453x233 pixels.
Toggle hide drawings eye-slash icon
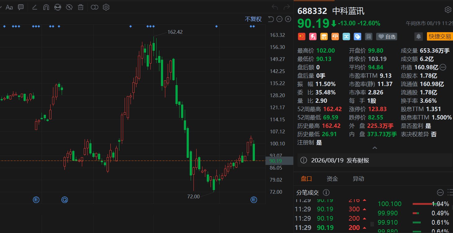[69, 7]
